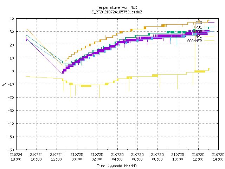Viewport: 225px width, 169px height.
Task: Click the NPI legend label
Action: click(199, 36)
